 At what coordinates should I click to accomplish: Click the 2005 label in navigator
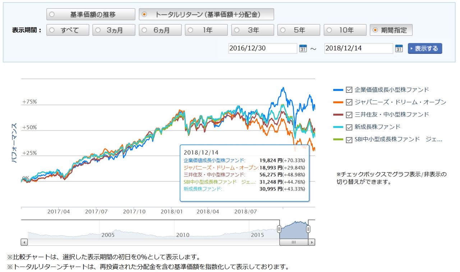click(x=108, y=235)
